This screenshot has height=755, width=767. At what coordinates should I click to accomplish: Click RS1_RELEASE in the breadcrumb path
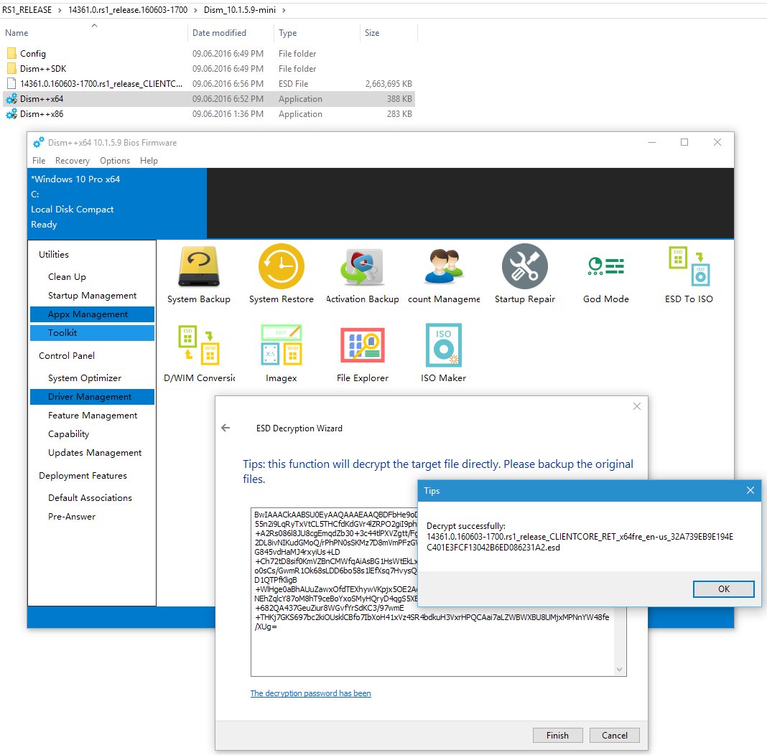pos(27,10)
